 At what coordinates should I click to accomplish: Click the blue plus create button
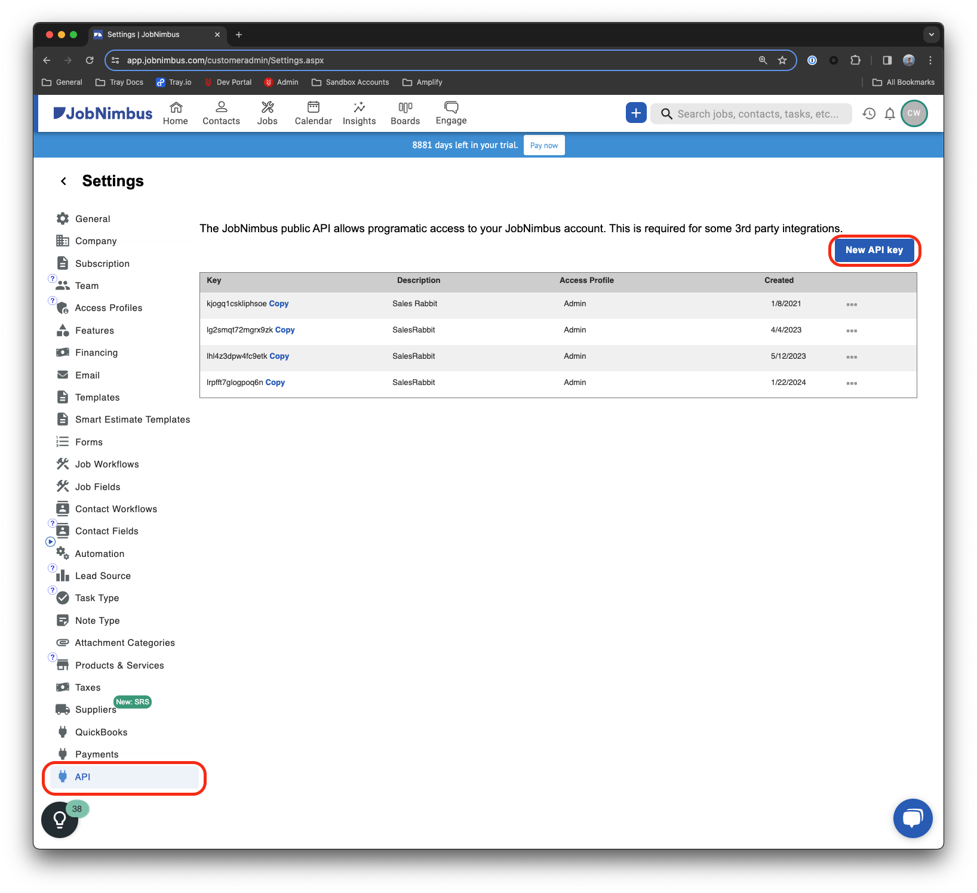(x=636, y=113)
